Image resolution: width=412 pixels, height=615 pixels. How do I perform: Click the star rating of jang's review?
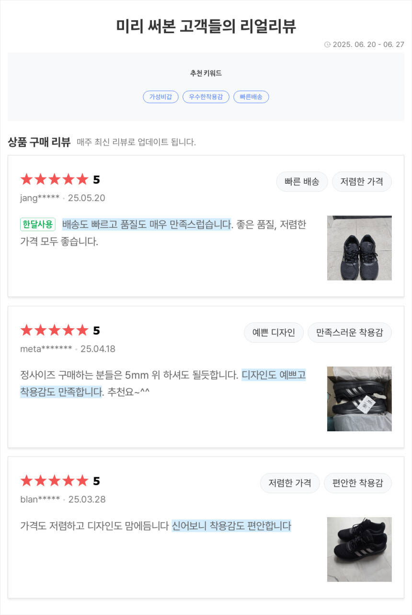point(55,180)
